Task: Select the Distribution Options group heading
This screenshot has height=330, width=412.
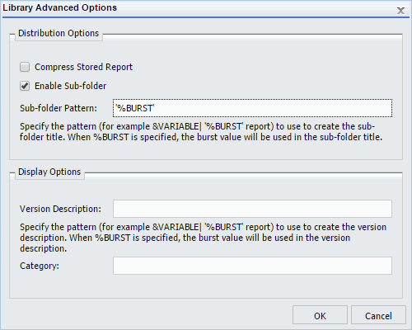Action: pos(59,33)
